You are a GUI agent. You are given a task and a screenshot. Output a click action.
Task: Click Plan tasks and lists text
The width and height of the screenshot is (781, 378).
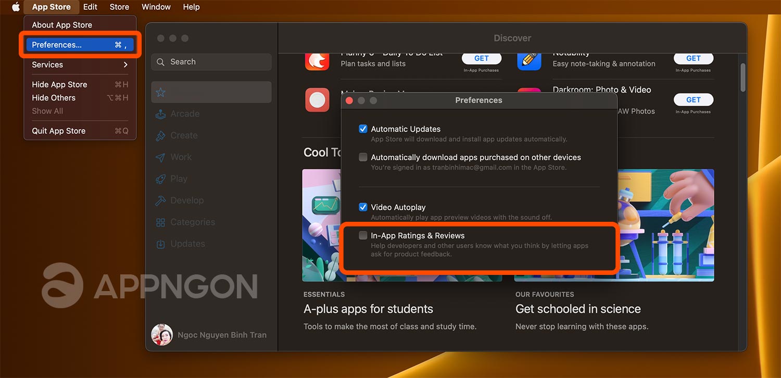(x=373, y=64)
